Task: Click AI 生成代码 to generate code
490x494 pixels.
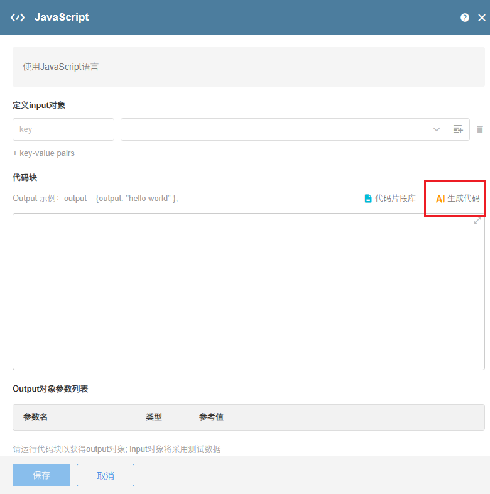Action: [x=457, y=199]
